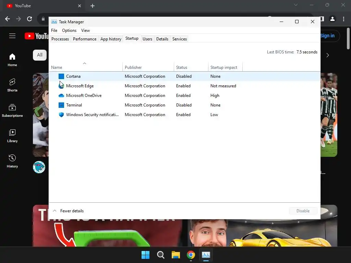Open the Options menu in Task Manager
The image size is (351, 263).
(x=69, y=30)
